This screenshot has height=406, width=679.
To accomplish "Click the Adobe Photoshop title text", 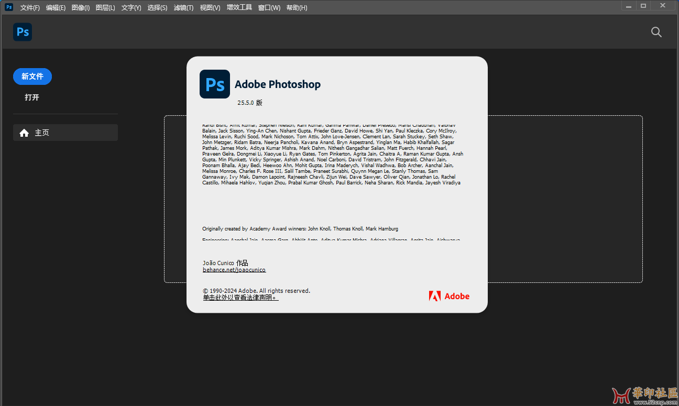I will pos(278,84).
